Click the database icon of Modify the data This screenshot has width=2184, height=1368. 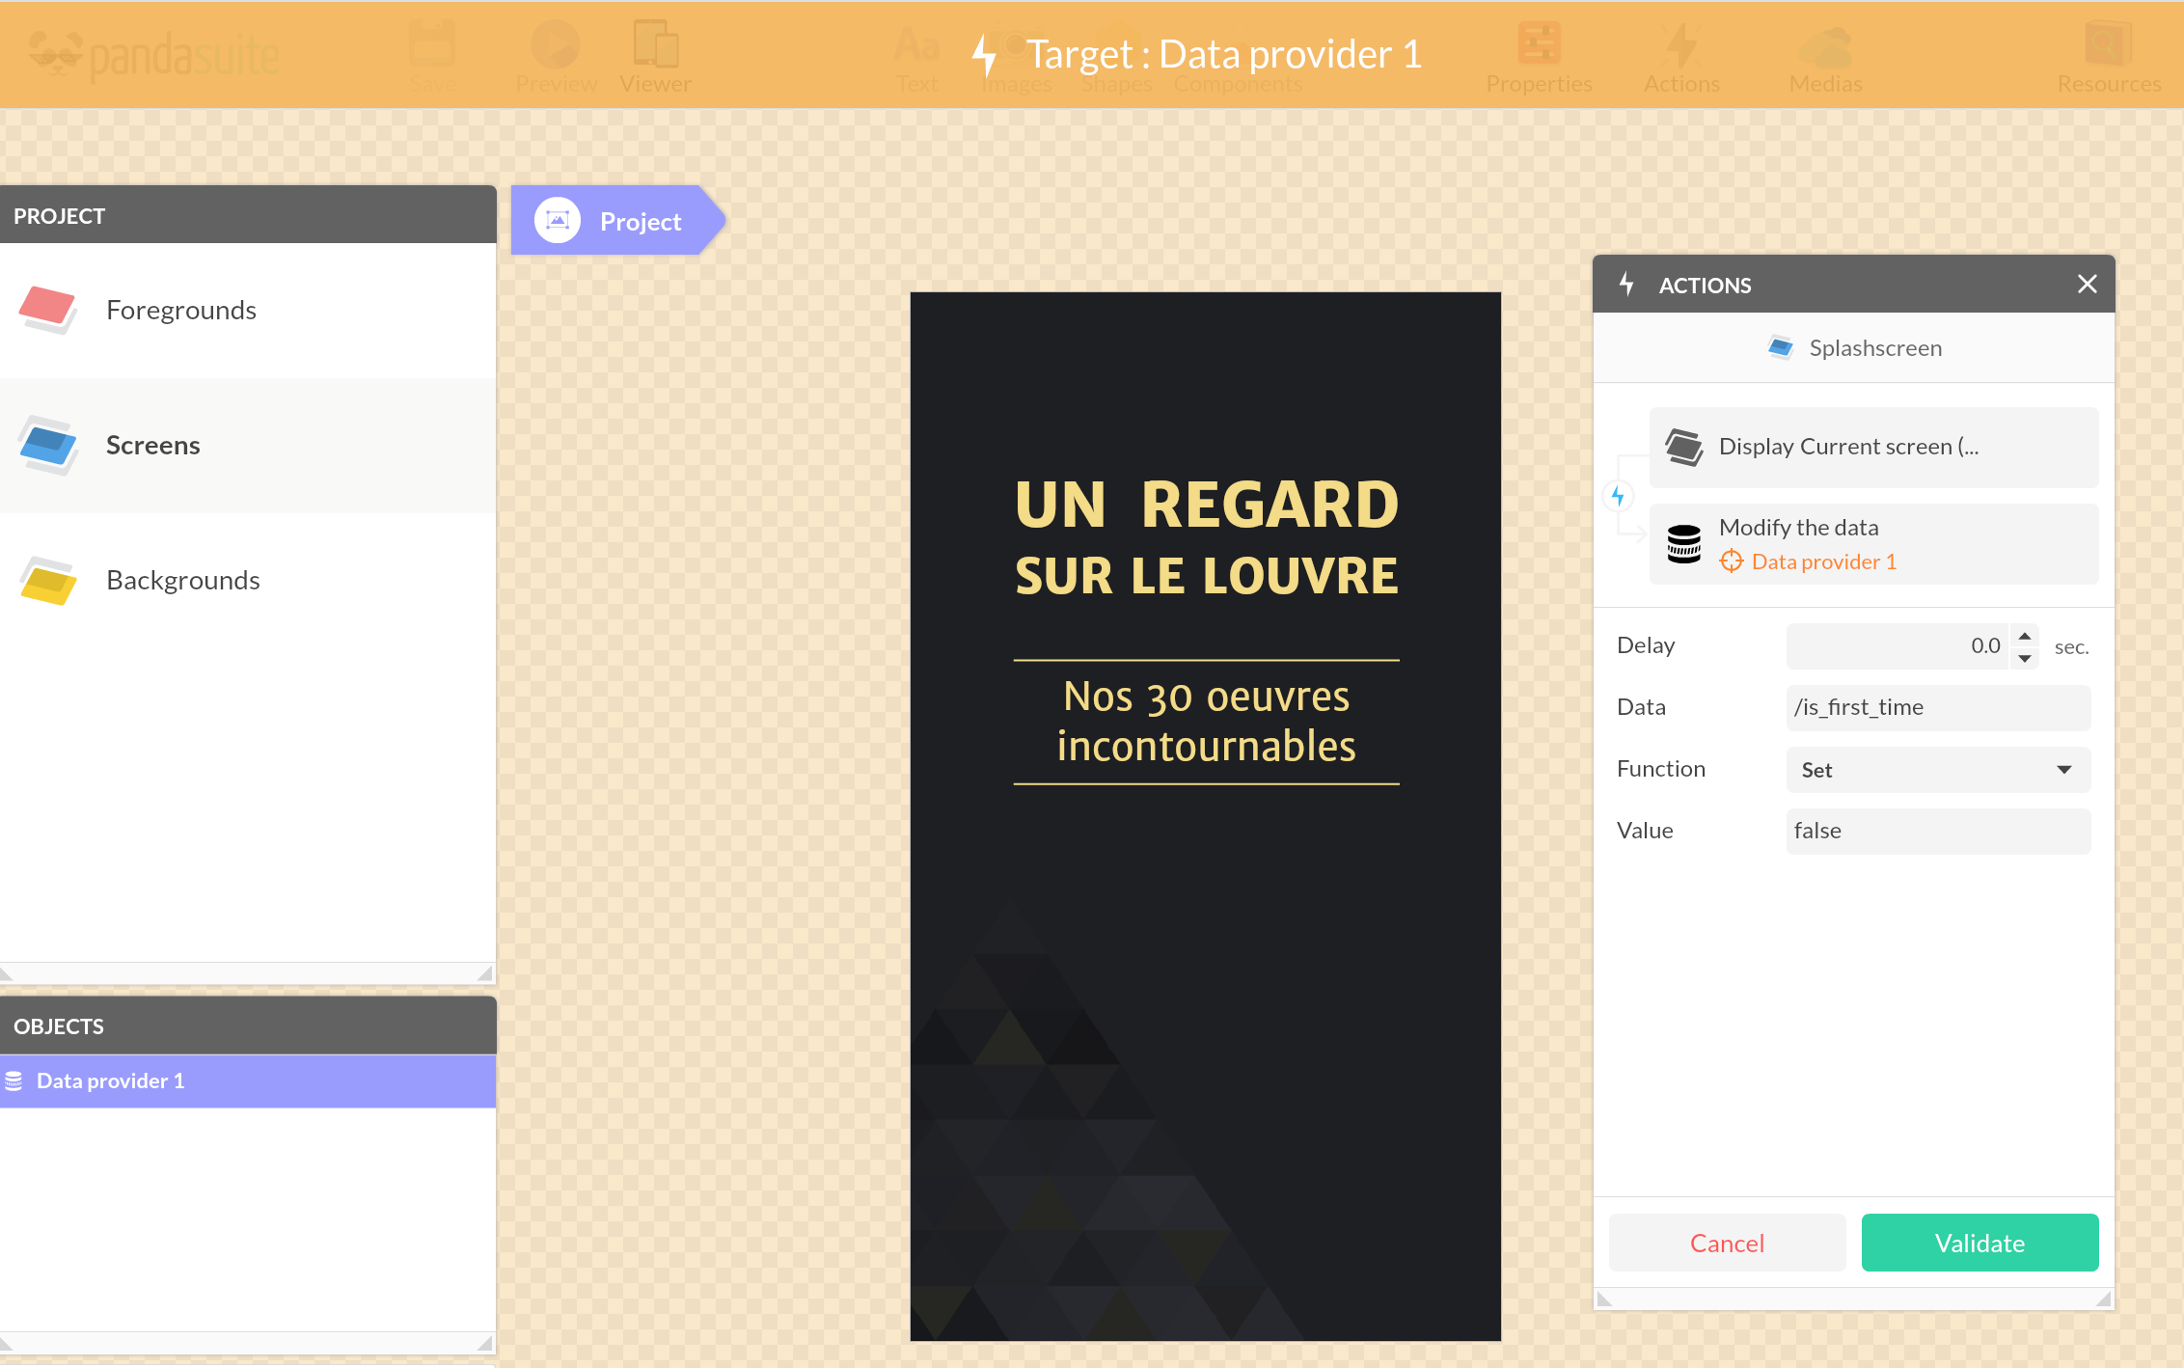click(1684, 544)
